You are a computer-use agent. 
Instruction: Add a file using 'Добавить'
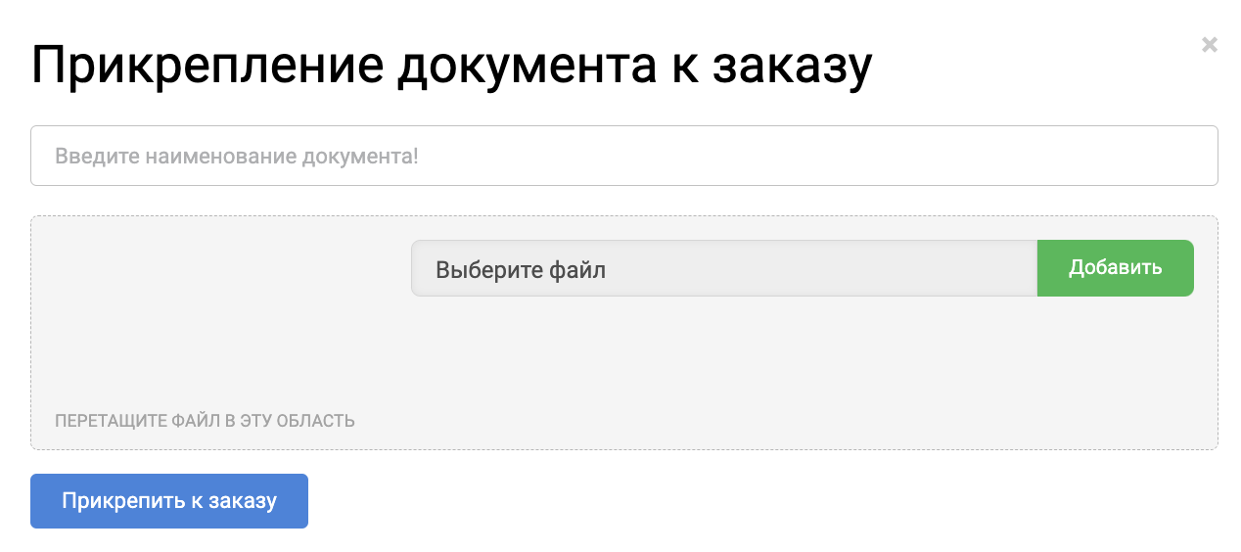1115,268
